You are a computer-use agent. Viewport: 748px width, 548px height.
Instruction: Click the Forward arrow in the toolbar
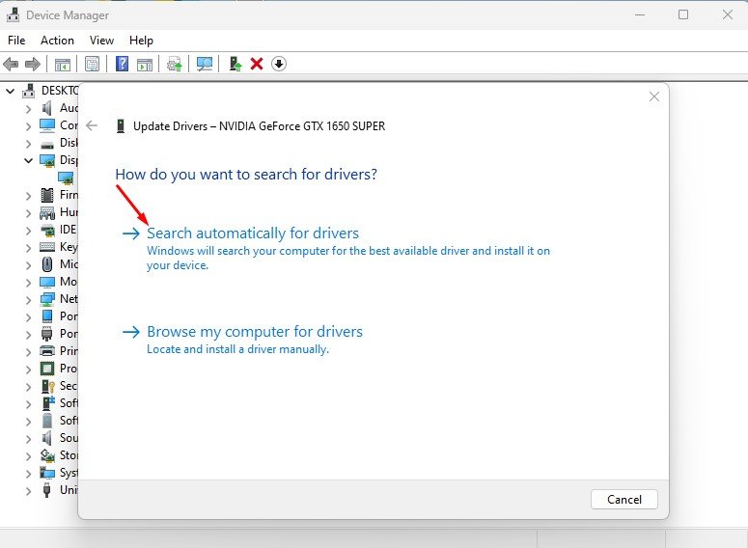coord(33,64)
